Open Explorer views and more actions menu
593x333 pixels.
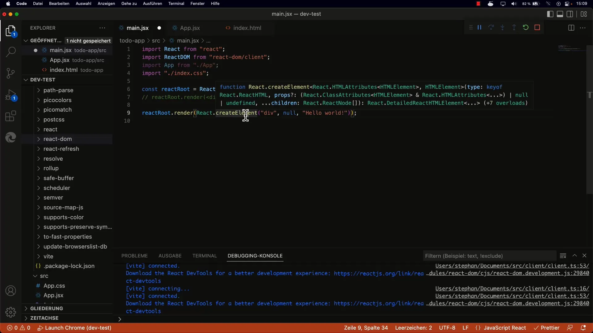pos(102,28)
